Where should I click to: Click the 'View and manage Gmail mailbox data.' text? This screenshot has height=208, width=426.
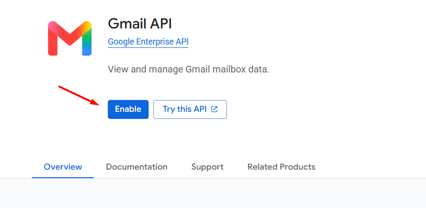189,70
